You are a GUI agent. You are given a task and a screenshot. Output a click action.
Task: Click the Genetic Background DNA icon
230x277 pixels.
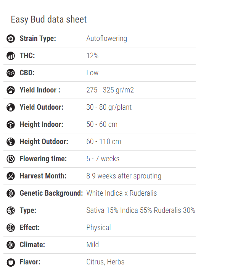tap(11, 193)
